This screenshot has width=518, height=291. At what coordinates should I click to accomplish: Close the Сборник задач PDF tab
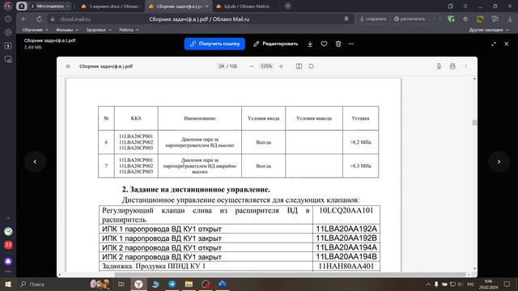(x=207, y=6)
